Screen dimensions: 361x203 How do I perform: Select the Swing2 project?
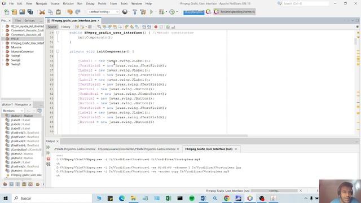[16, 60]
